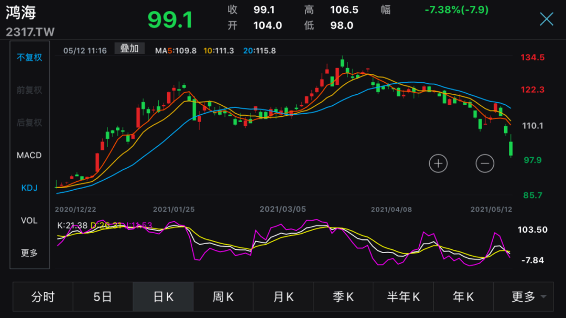Select the 半年K half-year candlestick tab
This screenshot has width=566, height=318.
(x=403, y=297)
